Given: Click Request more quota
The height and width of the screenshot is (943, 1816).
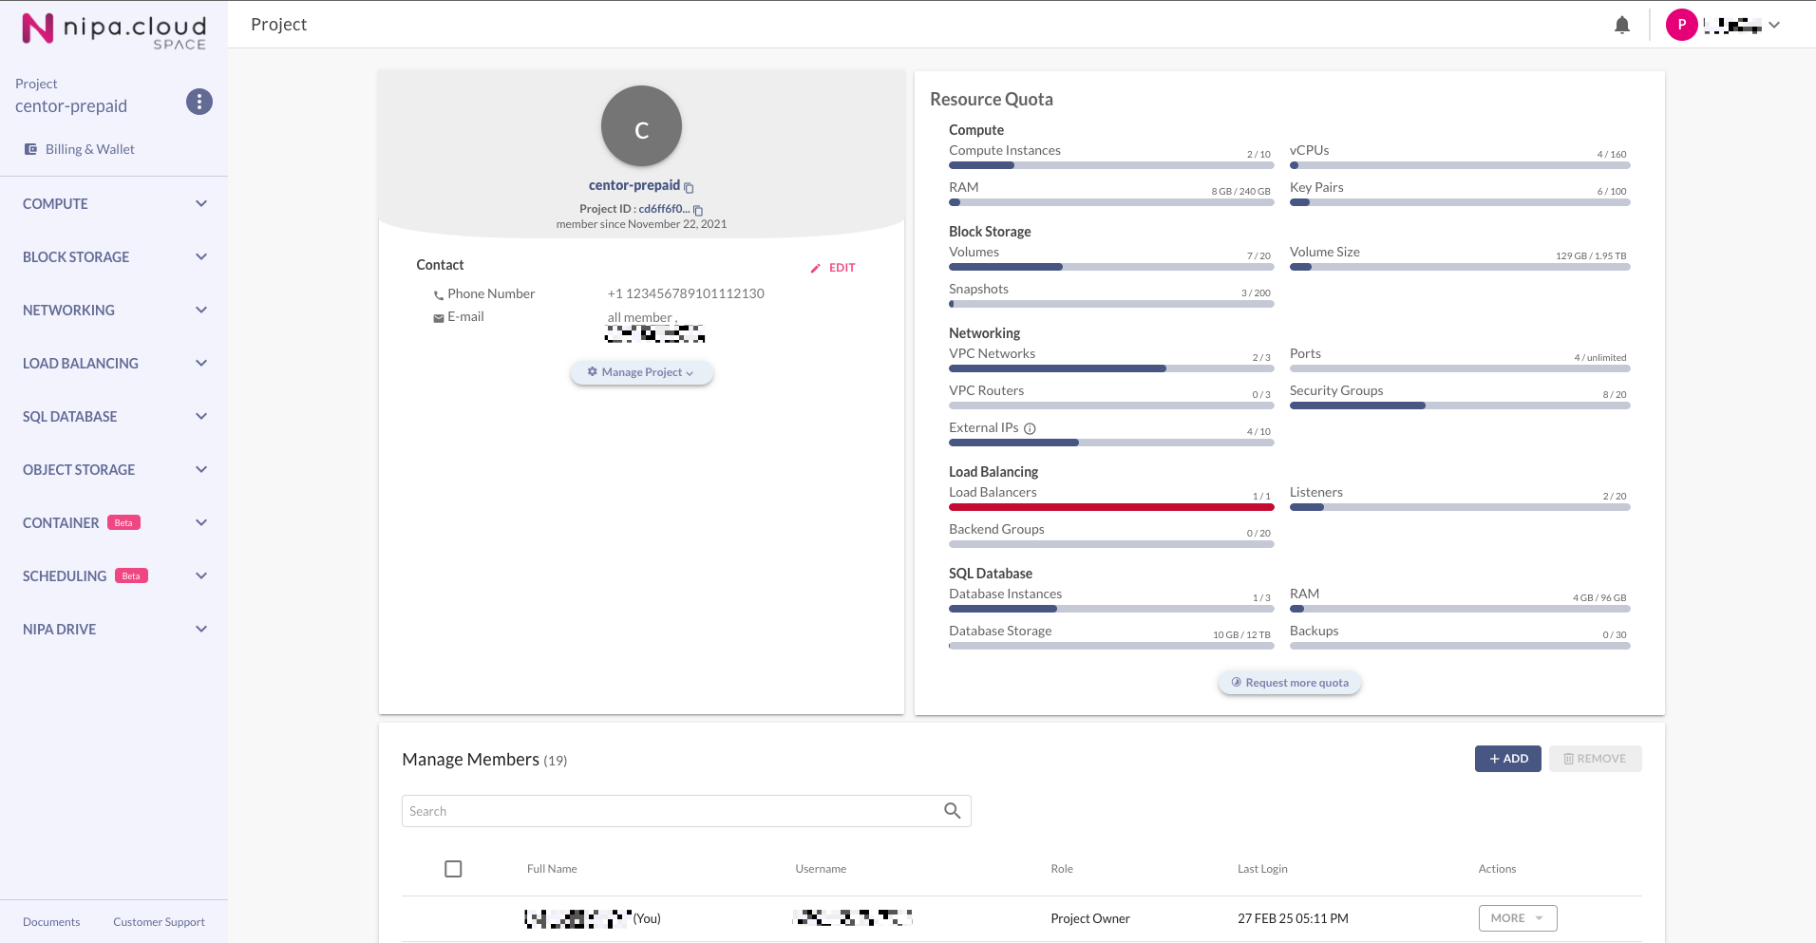Looking at the screenshot, I should click(x=1289, y=683).
